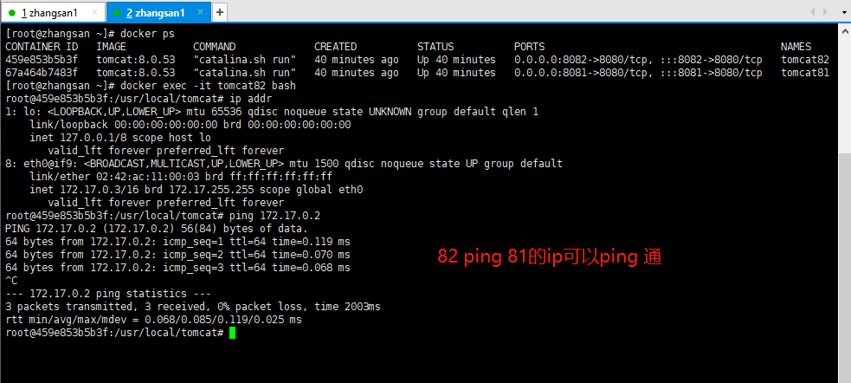
Task: Click the 'icmp_seq=1' ping reply line
Action: tap(178, 242)
